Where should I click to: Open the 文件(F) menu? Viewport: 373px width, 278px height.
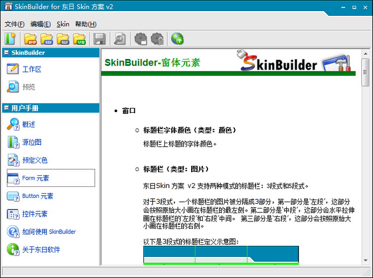coord(15,24)
